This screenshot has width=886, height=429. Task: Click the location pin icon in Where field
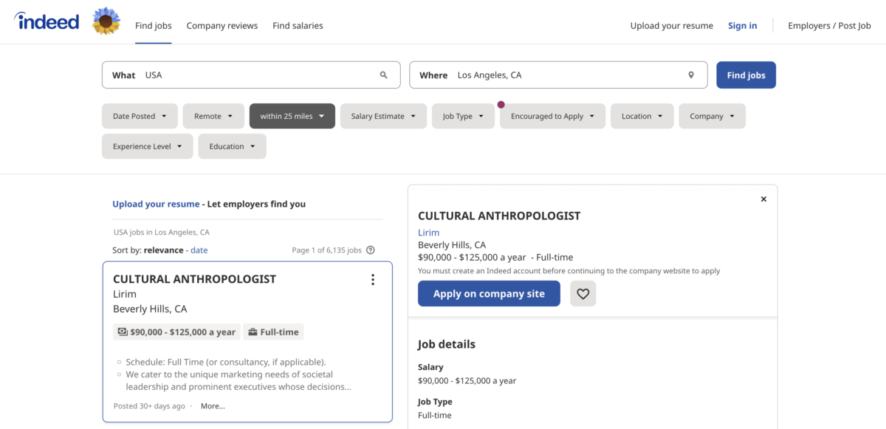[x=691, y=75]
